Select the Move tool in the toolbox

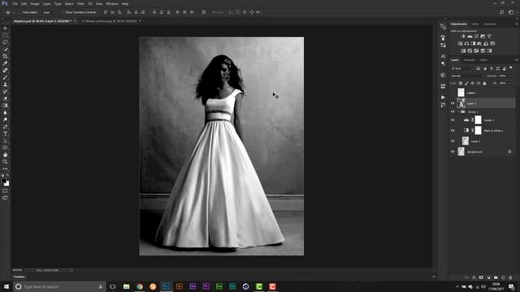(x=5, y=28)
